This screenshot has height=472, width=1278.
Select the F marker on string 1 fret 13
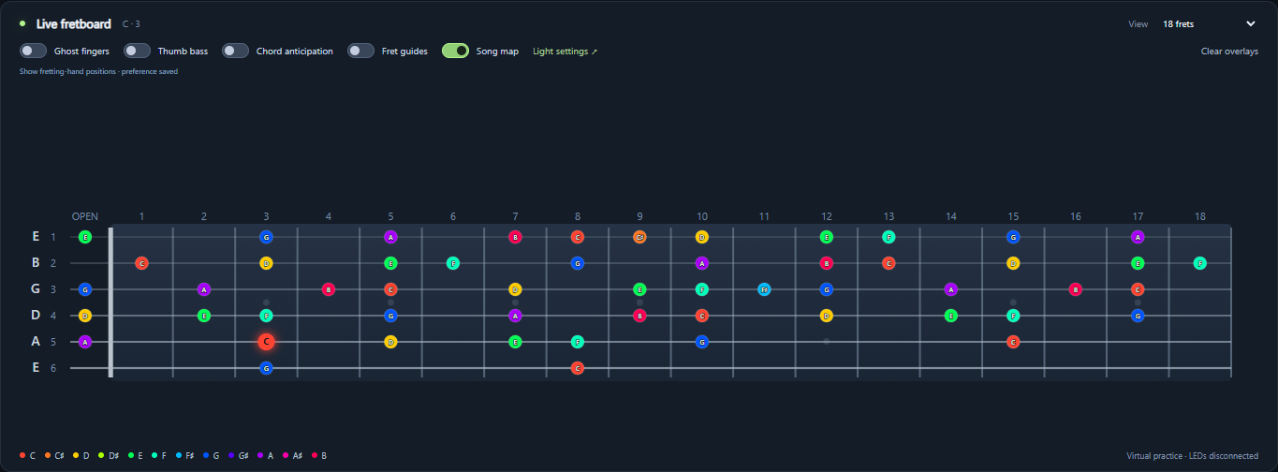coord(889,237)
